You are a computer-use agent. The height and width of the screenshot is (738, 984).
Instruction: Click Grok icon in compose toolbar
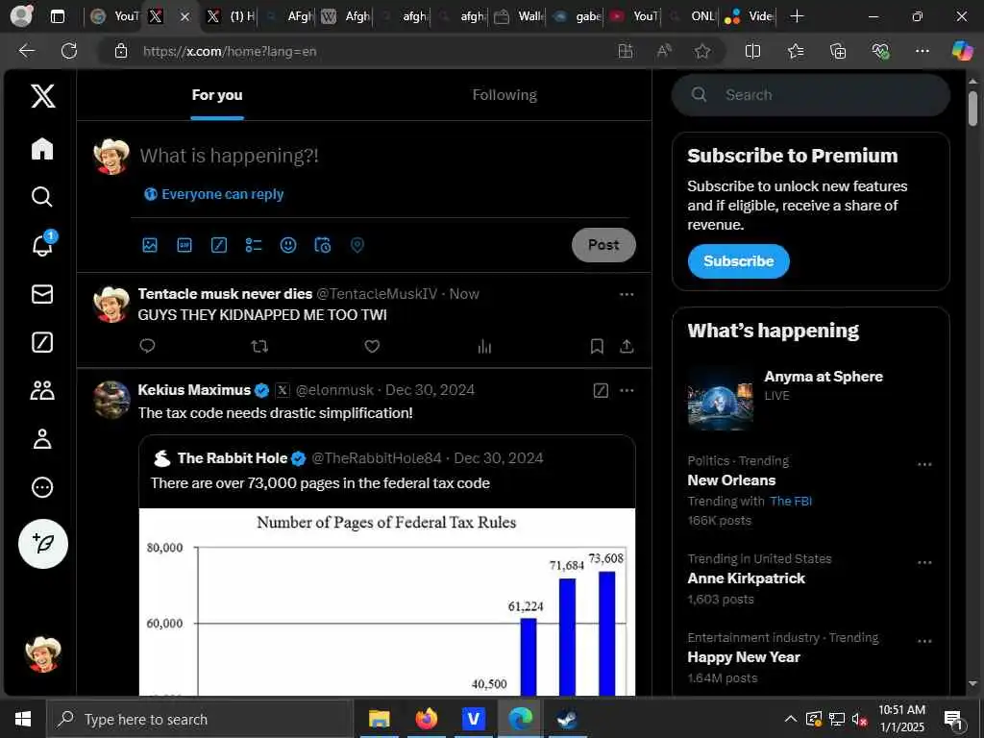click(x=219, y=245)
